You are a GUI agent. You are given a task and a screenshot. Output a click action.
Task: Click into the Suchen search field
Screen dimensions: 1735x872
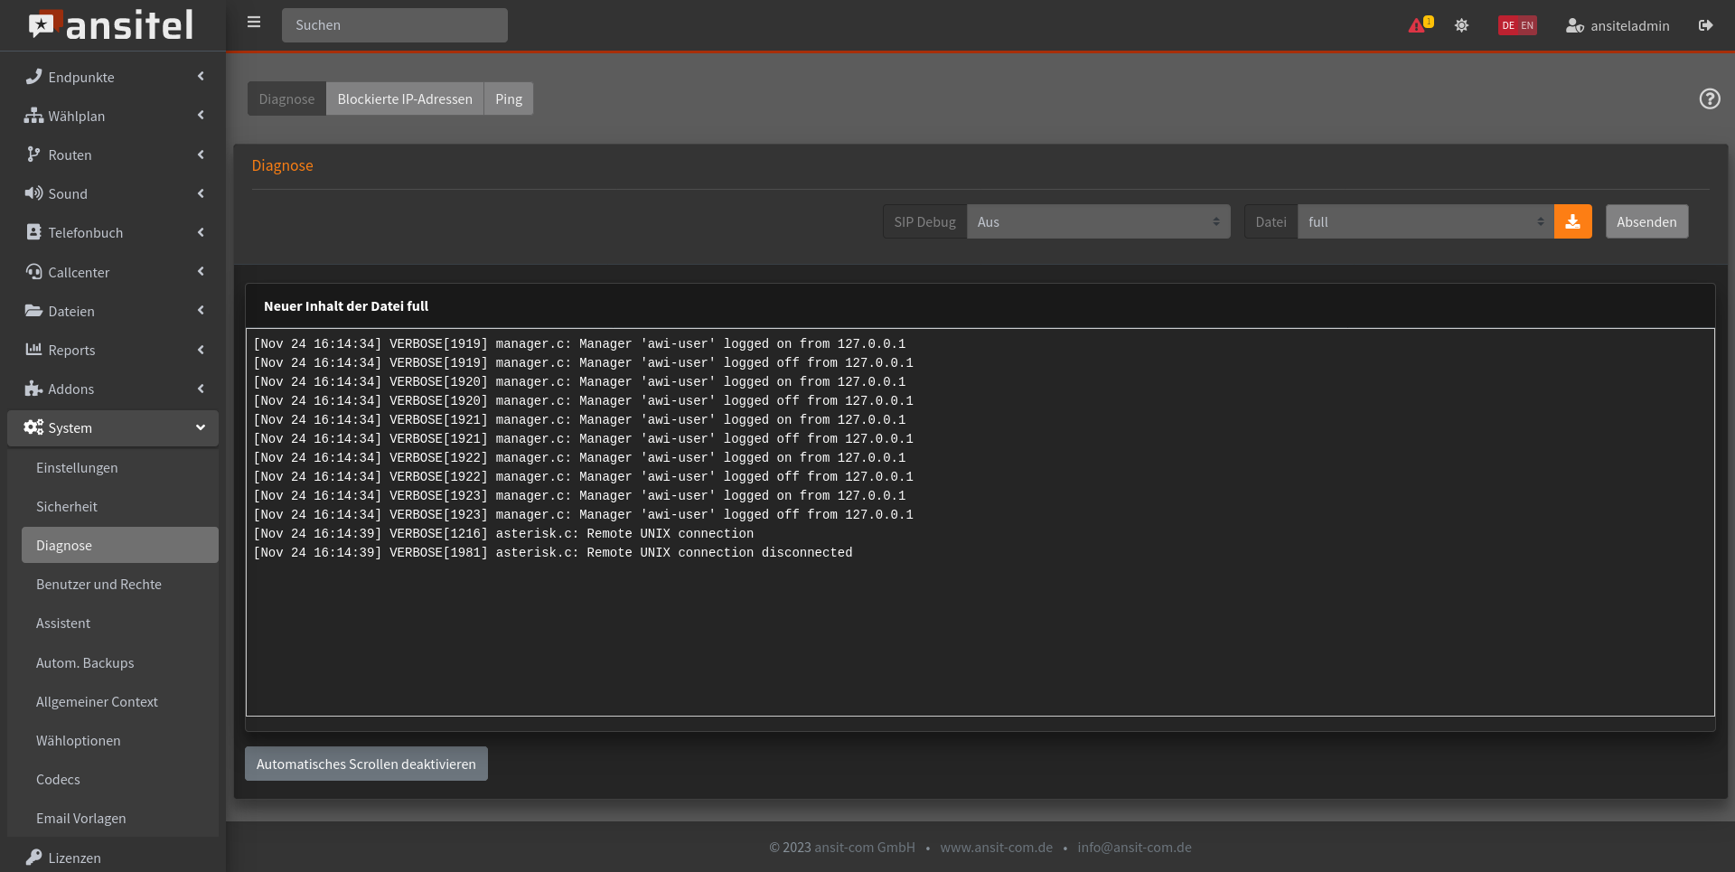click(x=395, y=25)
